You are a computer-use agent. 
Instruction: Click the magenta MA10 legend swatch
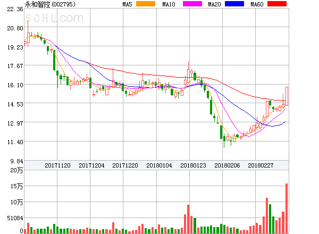pyautogui.click(x=192, y=4)
